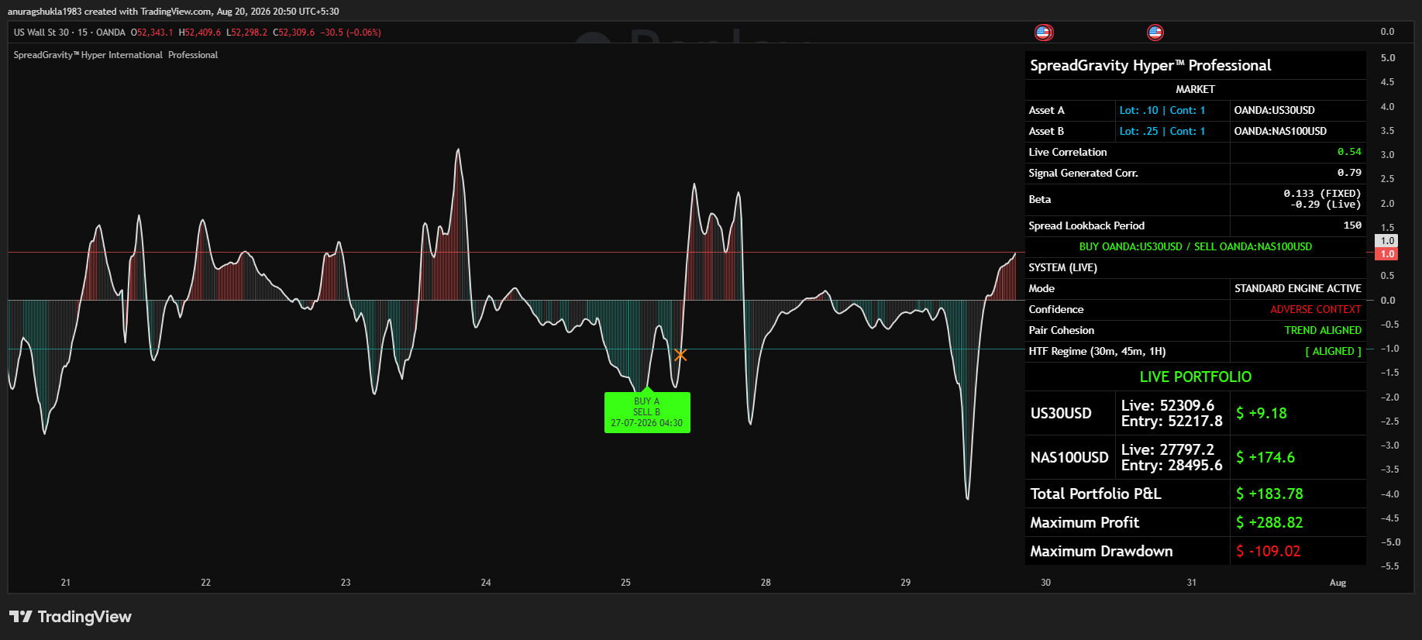Click the high value H52,409.6
Viewport: 1422px width, 640px height.
pyautogui.click(x=200, y=33)
